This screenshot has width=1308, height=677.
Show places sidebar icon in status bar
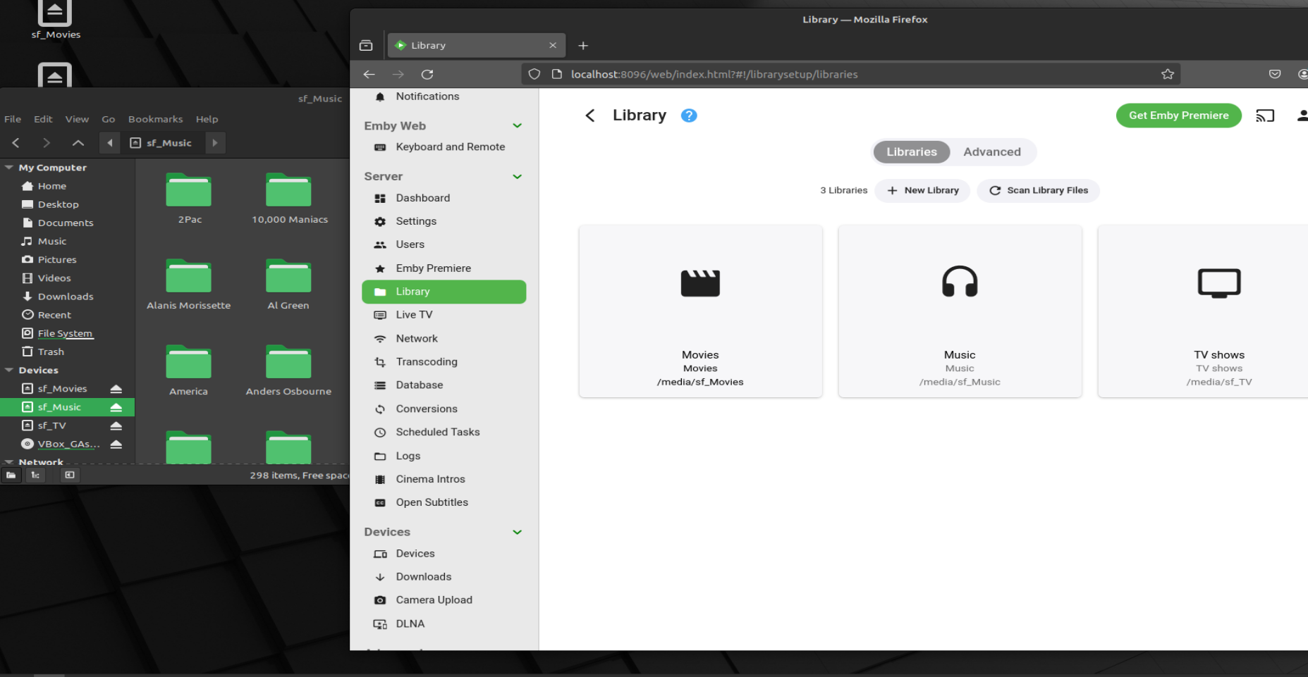pos(11,476)
